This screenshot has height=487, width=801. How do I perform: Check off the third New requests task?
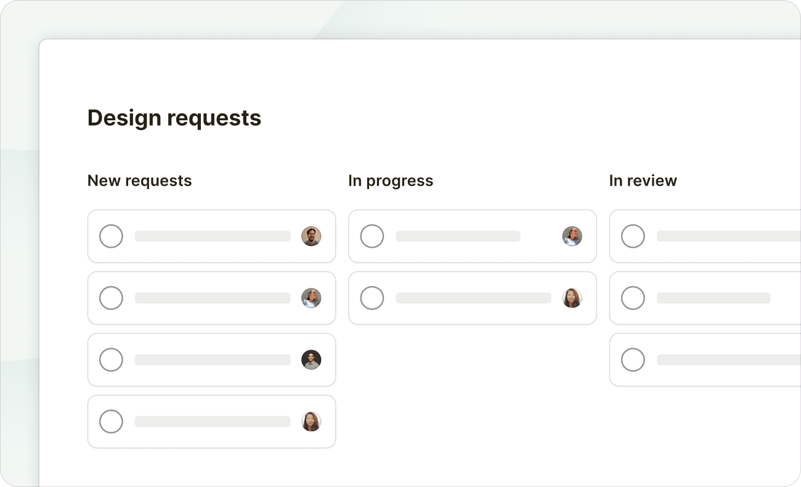click(x=112, y=360)
